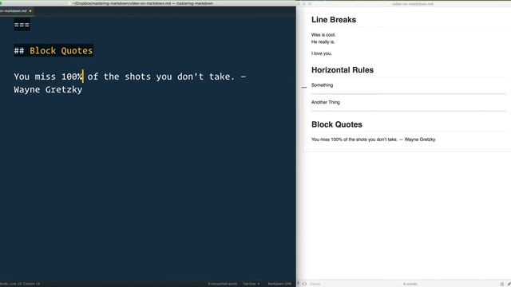Click 'Wes is cool.' in the preview
Image resolution: width=511 pixels, height=287 pixels.
[323, 35]
